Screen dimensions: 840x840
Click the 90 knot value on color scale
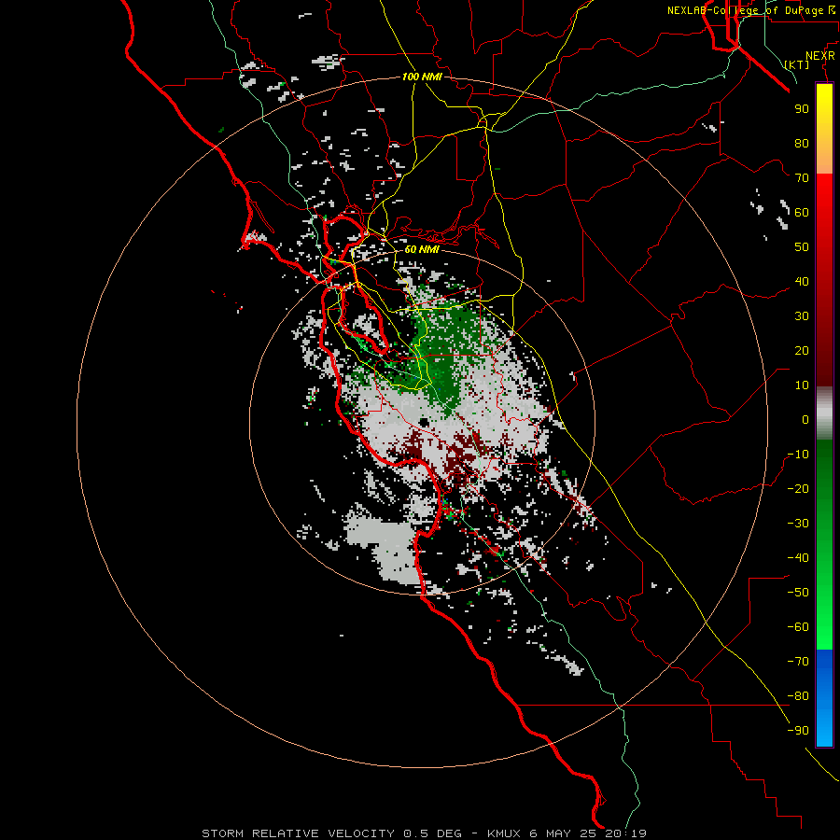point(802,109)
